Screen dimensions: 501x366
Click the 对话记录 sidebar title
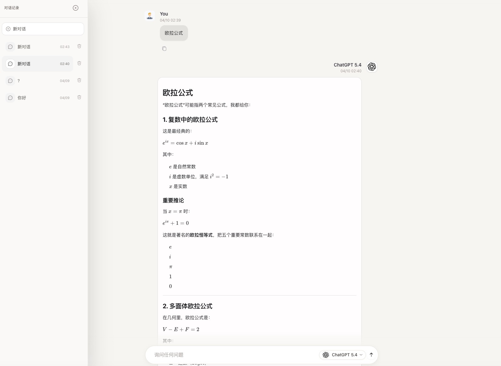coord(12,8)
